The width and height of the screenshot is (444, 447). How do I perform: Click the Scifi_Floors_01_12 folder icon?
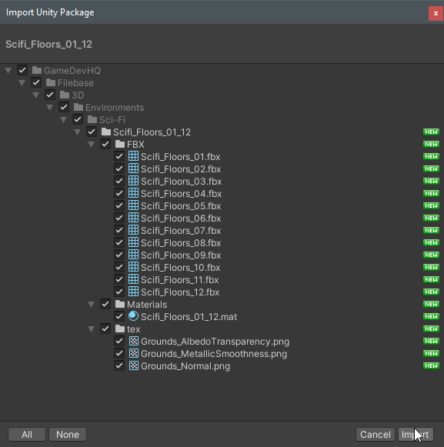point(106,132)
